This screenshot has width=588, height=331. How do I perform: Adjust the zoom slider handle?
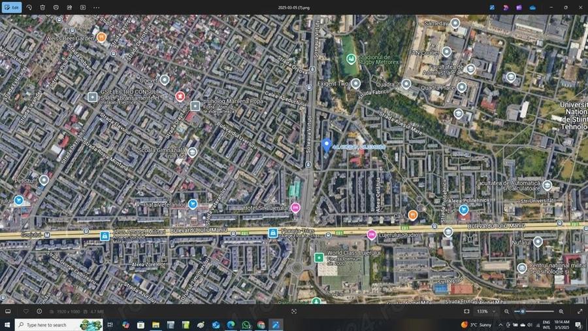tap(523, 311)
